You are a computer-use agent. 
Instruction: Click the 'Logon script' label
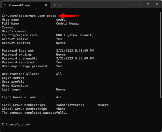[x=13, y=78]
